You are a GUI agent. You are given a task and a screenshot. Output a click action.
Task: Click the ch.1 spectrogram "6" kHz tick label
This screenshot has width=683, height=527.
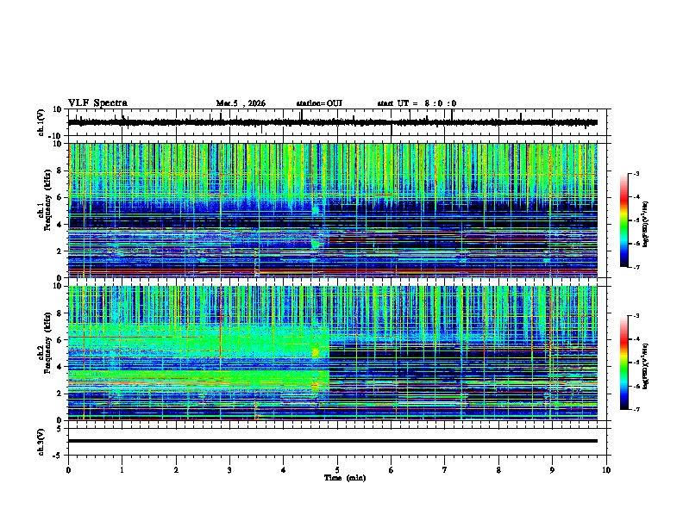coord(60,198)
